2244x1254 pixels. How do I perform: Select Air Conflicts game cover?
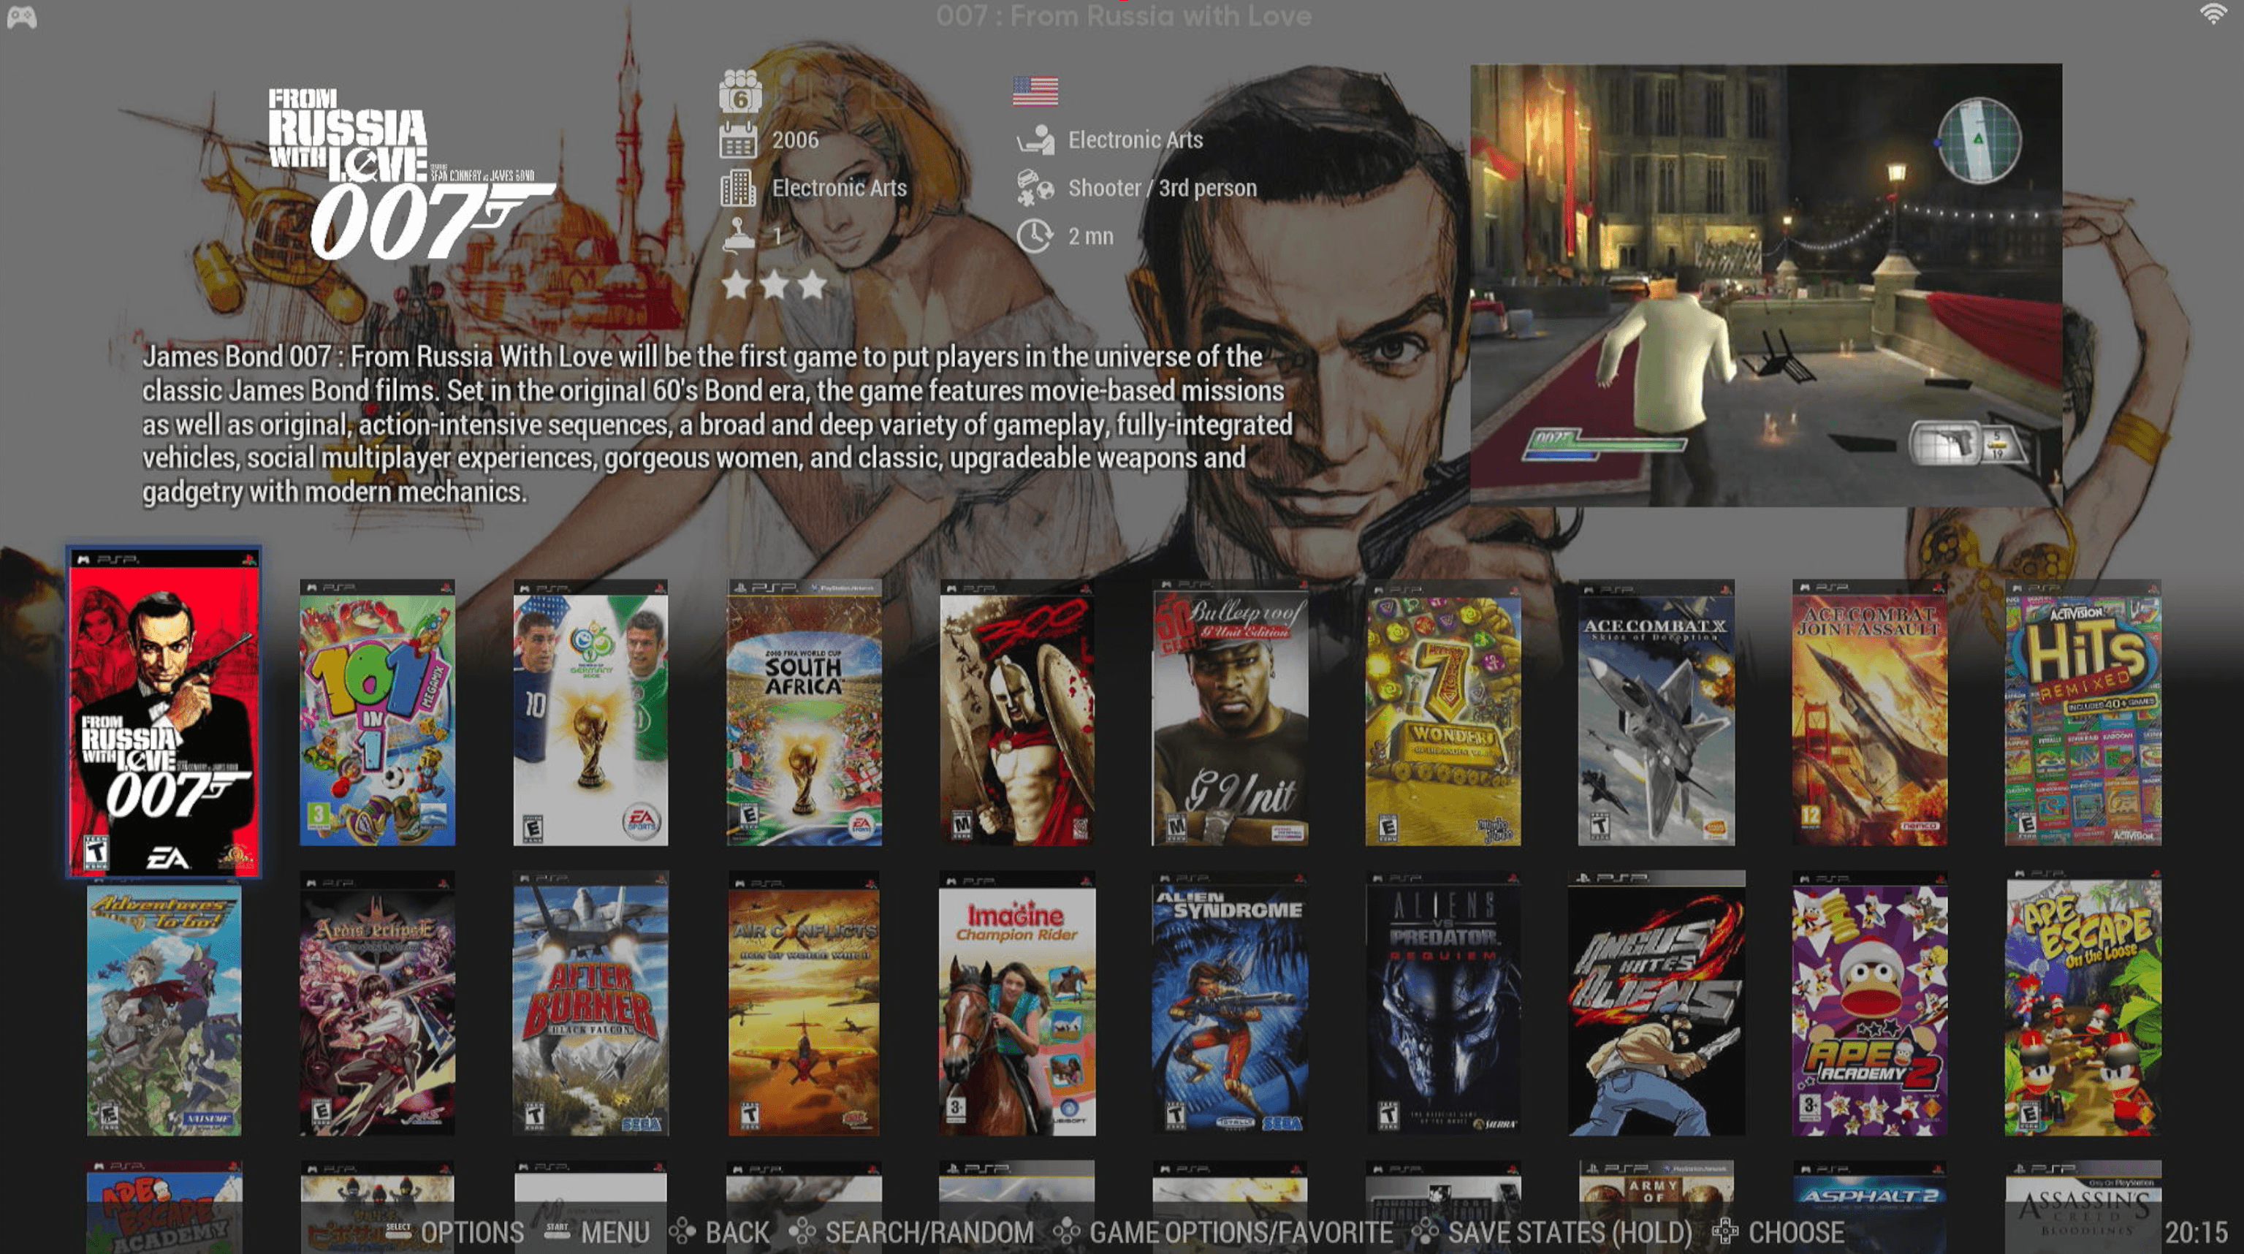(804, 1004)
